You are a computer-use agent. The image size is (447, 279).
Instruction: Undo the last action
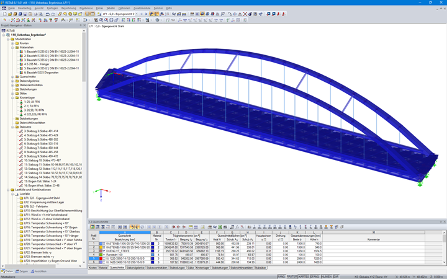47,14
